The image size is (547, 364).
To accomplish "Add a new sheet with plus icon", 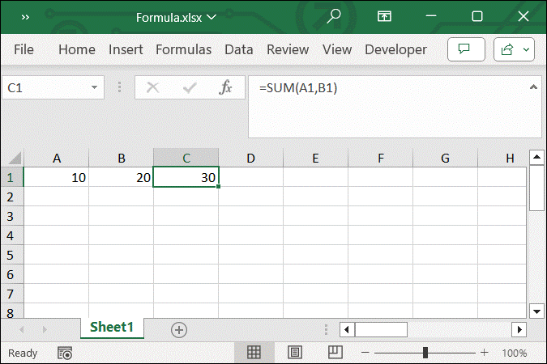I will click(179, 329).
